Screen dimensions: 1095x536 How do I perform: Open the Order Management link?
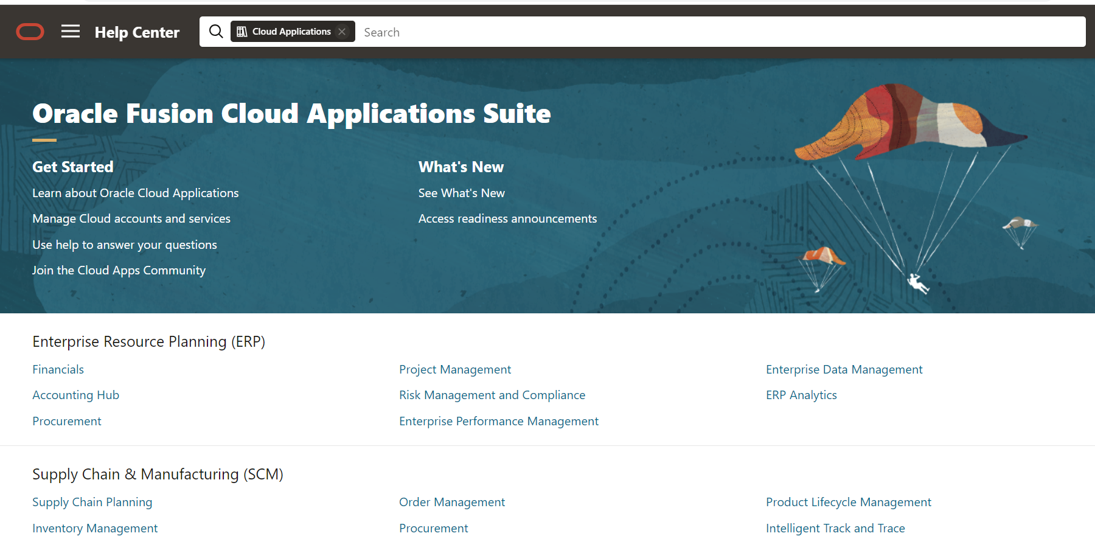coord(452,502)
